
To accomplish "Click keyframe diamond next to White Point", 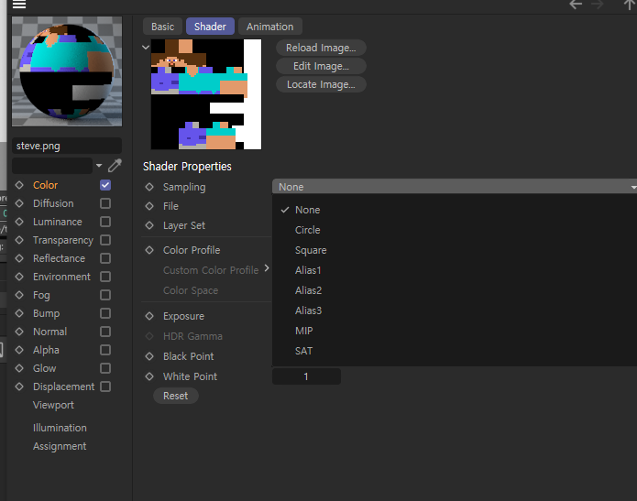I will point(149,376).
